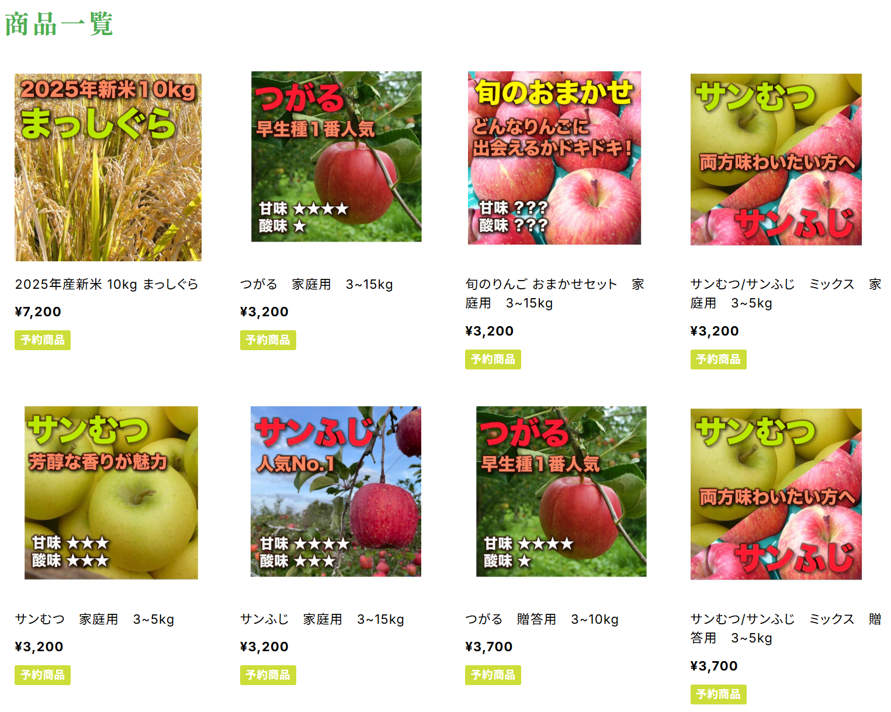The height and width of the screenshot is (712, 891).
Task: Click the 商品一覧 page heading
Action: click(x=59, y=25)
